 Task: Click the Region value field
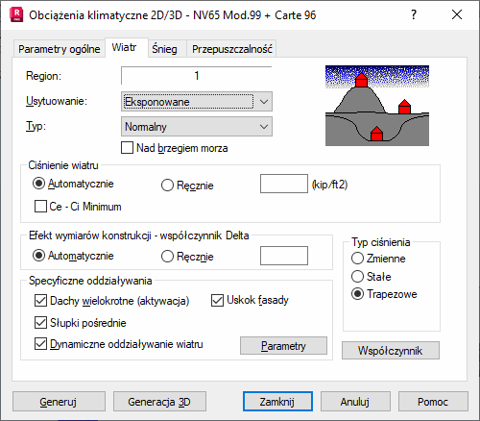(x=197, y=76)
